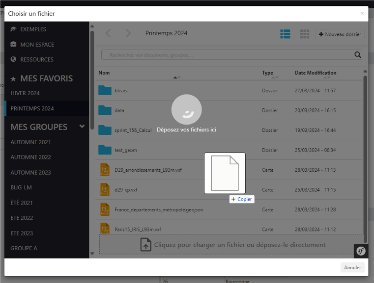Click the forward navigation arrow
Screen dimensions: 374x283
(128, 33)
